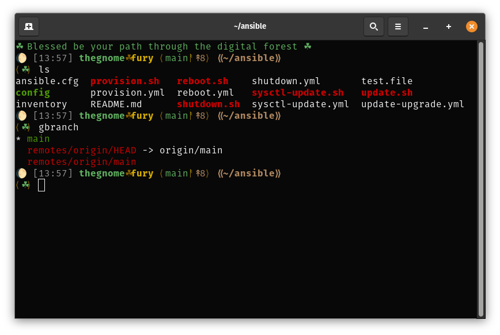The image size is (500, 335).
Task: Click the ansible.cfg file name
Action: tap(47, 81)
